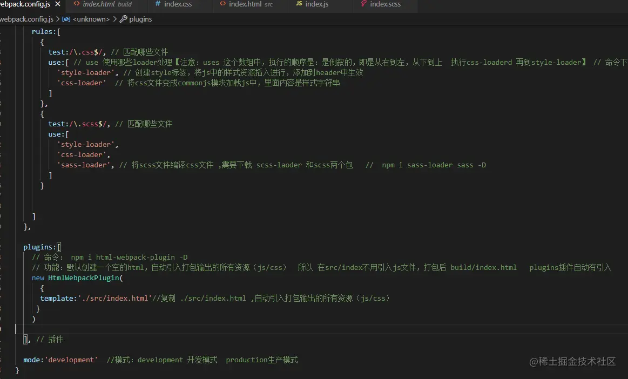Screen dimensions: 628x379
Task: Click 'use:[' line under scss rule
Action: point(58,134)
